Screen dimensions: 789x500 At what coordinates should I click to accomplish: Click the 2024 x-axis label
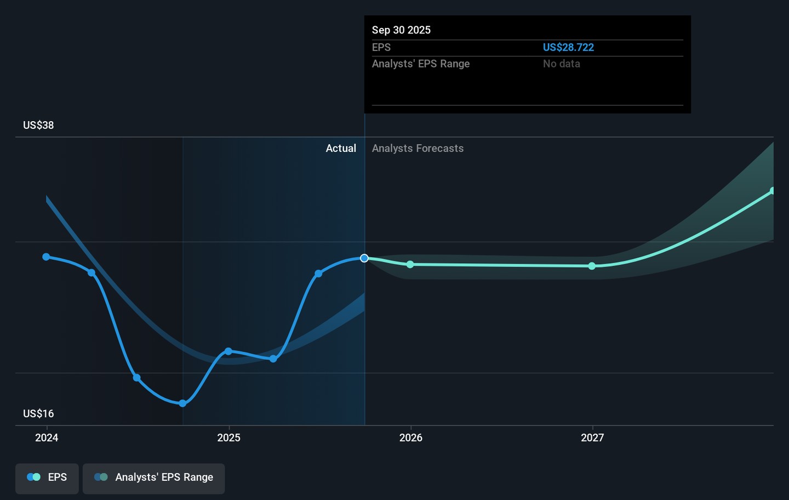point(47,438)
